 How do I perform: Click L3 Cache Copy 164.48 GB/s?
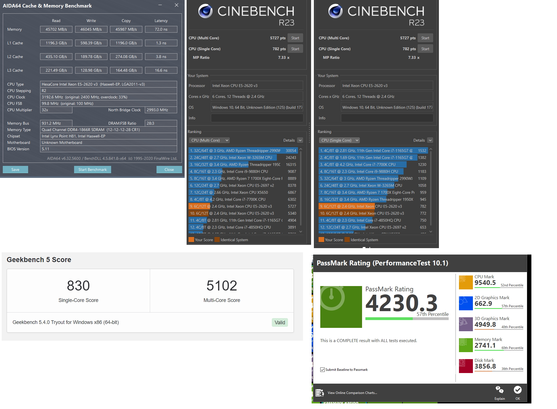[126, 70]
